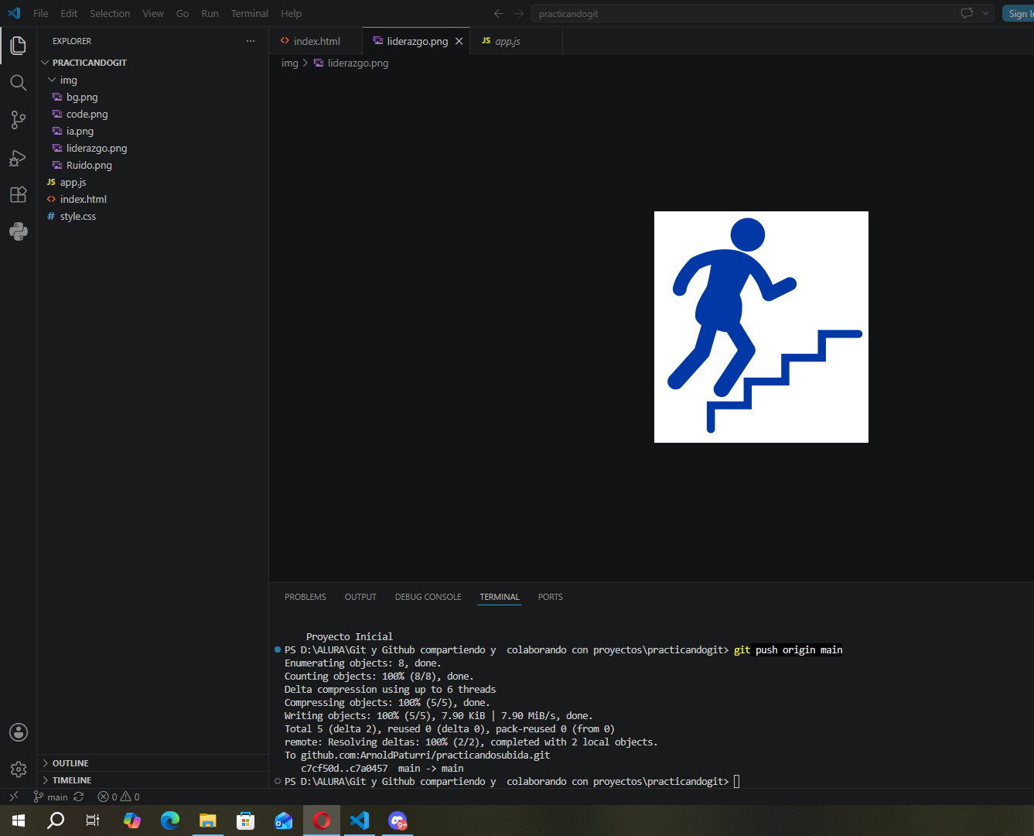Open Microsoft Edge from taskbar
This screenshot has height=836, width=1034.
point(170,821)
